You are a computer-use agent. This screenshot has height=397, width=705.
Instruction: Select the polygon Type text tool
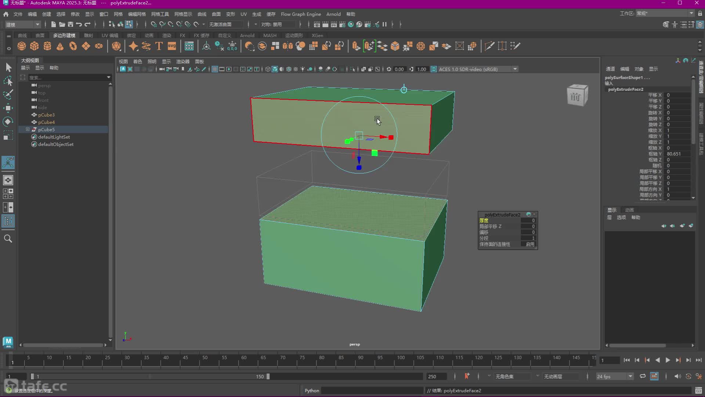click(x=159, y=46)
